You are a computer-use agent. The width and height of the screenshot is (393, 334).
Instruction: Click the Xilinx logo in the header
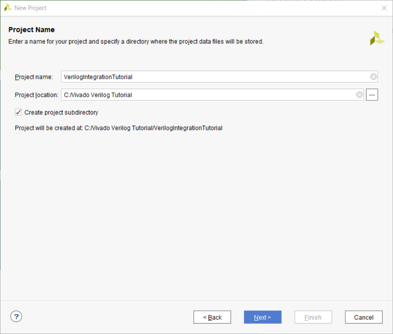(377, 38)
